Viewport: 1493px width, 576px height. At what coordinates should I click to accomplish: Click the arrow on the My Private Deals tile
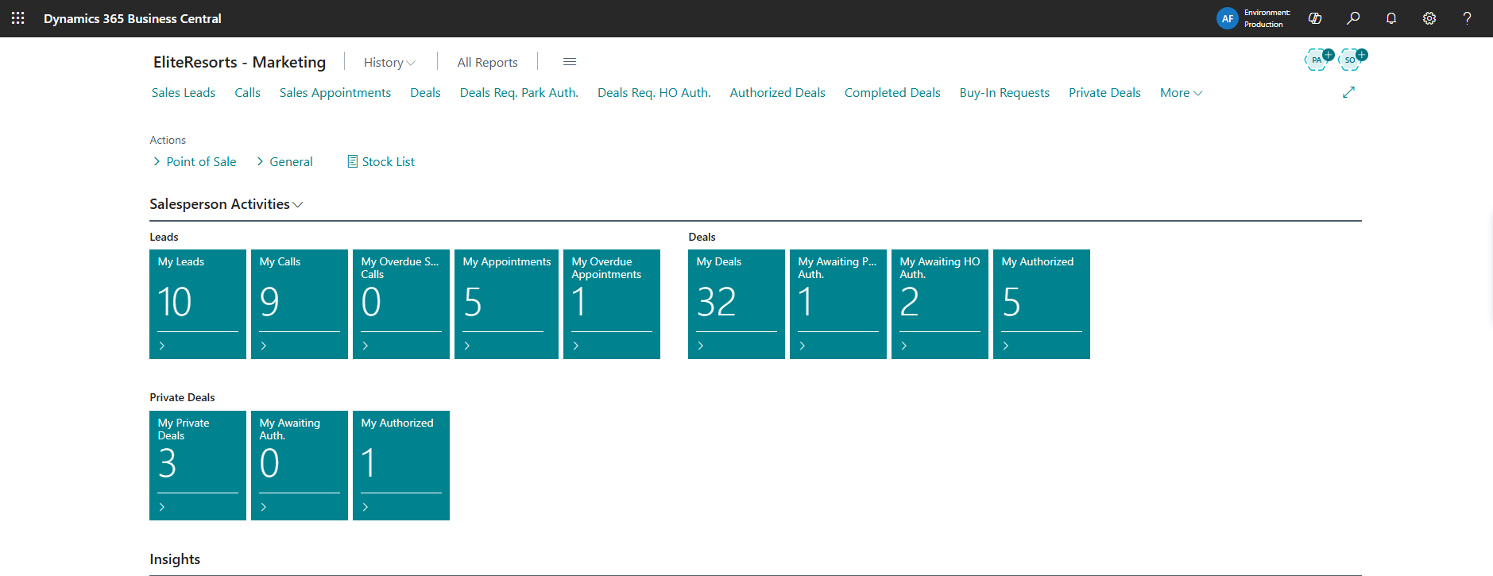click(x=162, y=507)
